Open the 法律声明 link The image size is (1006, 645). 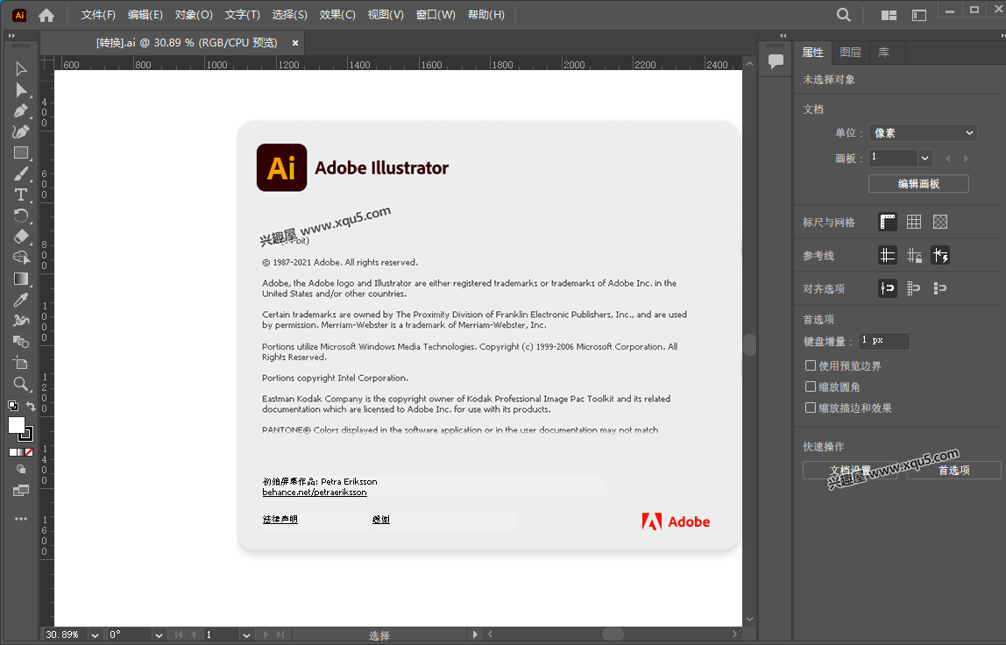click(279, 519)
